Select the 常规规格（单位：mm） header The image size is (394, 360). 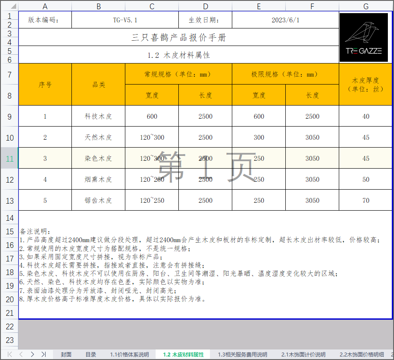pos(178,74)
